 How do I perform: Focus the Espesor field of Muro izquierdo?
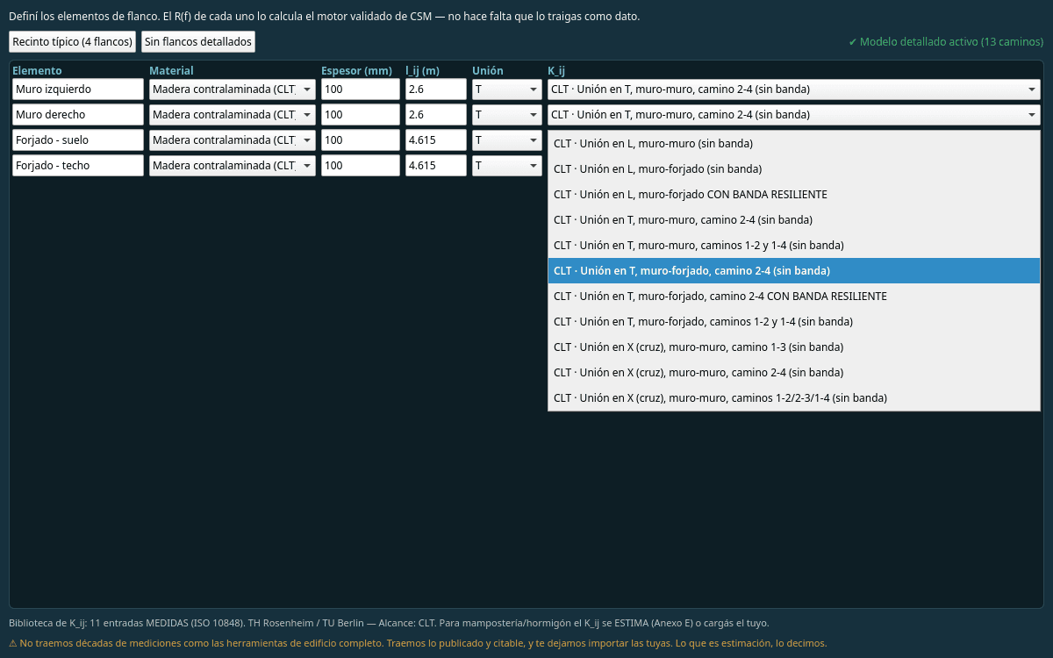point(361,89)
